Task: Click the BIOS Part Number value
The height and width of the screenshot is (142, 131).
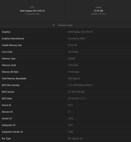Action: click(80, 85)
